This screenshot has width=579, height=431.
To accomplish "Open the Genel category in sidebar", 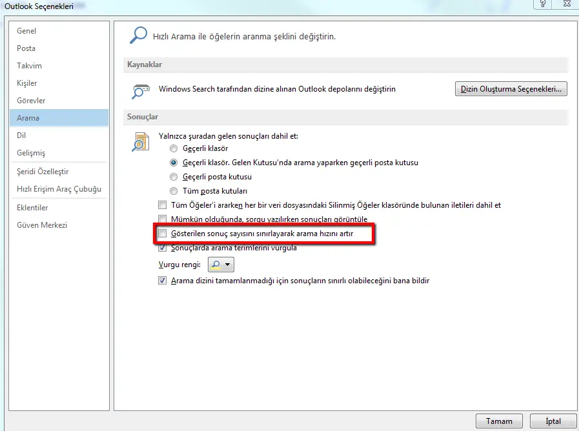I will point(26,31).
